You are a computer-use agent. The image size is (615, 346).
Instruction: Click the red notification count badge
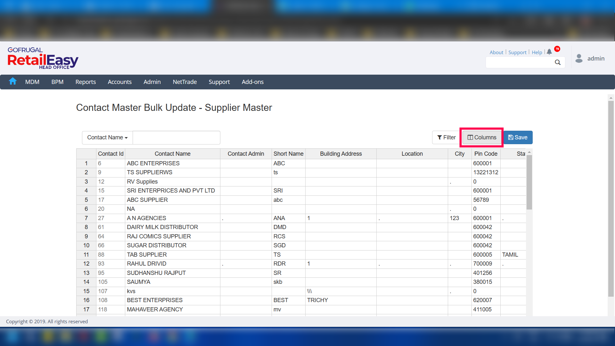[x=557, y=49]
